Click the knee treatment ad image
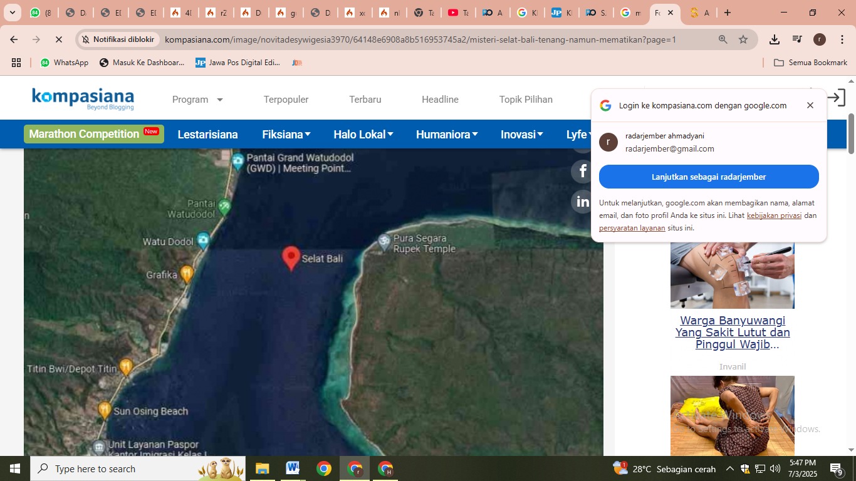Screen dimensions: 856x481 [733, 276]
